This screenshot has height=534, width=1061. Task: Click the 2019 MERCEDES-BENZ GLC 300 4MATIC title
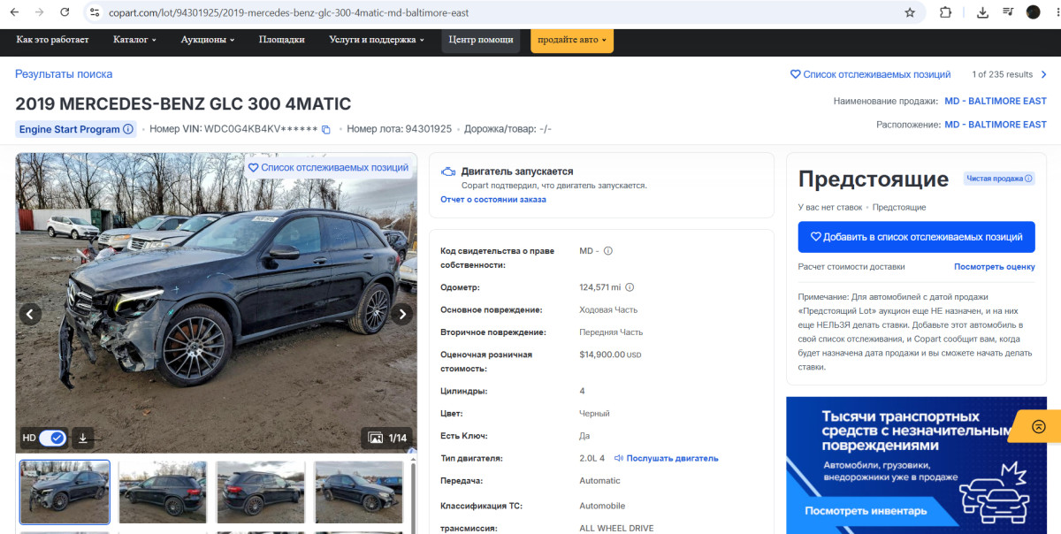183,103
